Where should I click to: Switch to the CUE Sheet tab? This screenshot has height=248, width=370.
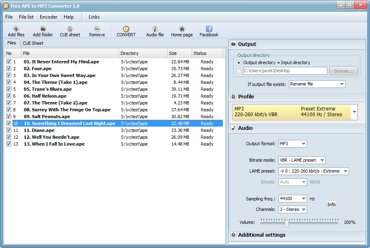click(x=33, y=43)
